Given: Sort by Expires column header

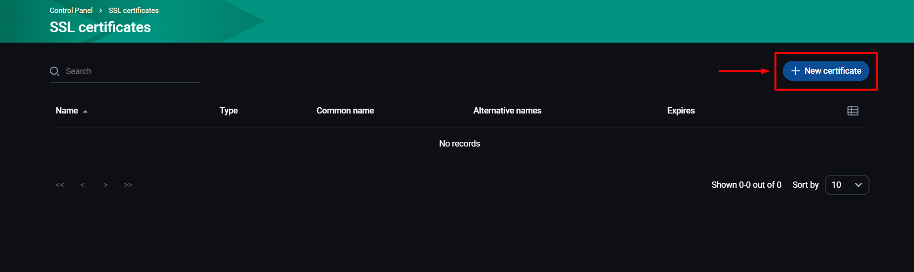Looking at the screenshot, I should pyautogui.click(x=681, y=111).
